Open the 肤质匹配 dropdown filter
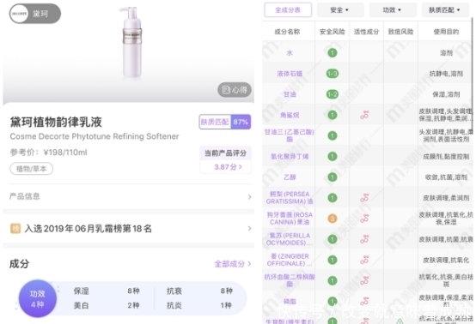Image resolution: width=476 pixels, height=324 pixels. click(x=445, y=10)
